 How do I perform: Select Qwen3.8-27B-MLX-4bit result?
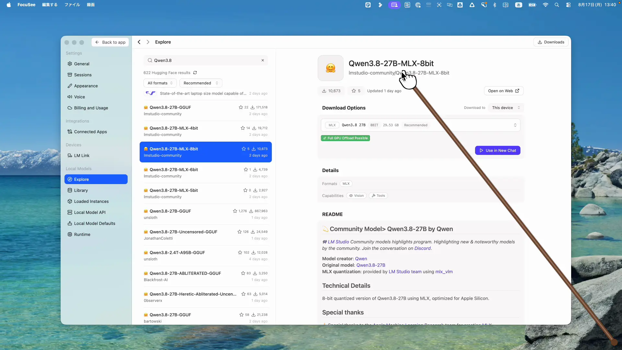(x=206, y=131)
